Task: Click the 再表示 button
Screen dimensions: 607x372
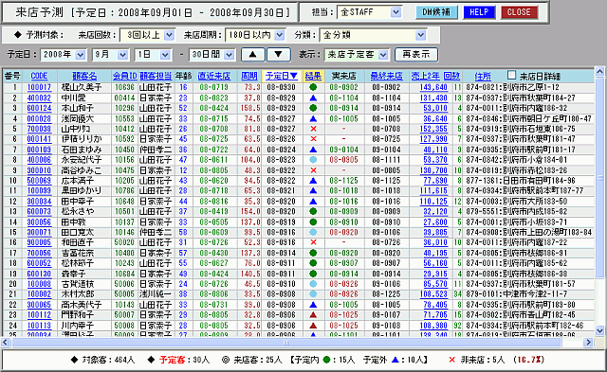Action: click(416, 55)
